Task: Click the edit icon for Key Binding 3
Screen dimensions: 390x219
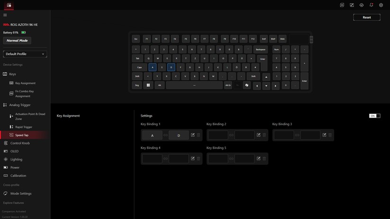Action: click(x=325, y=135)
